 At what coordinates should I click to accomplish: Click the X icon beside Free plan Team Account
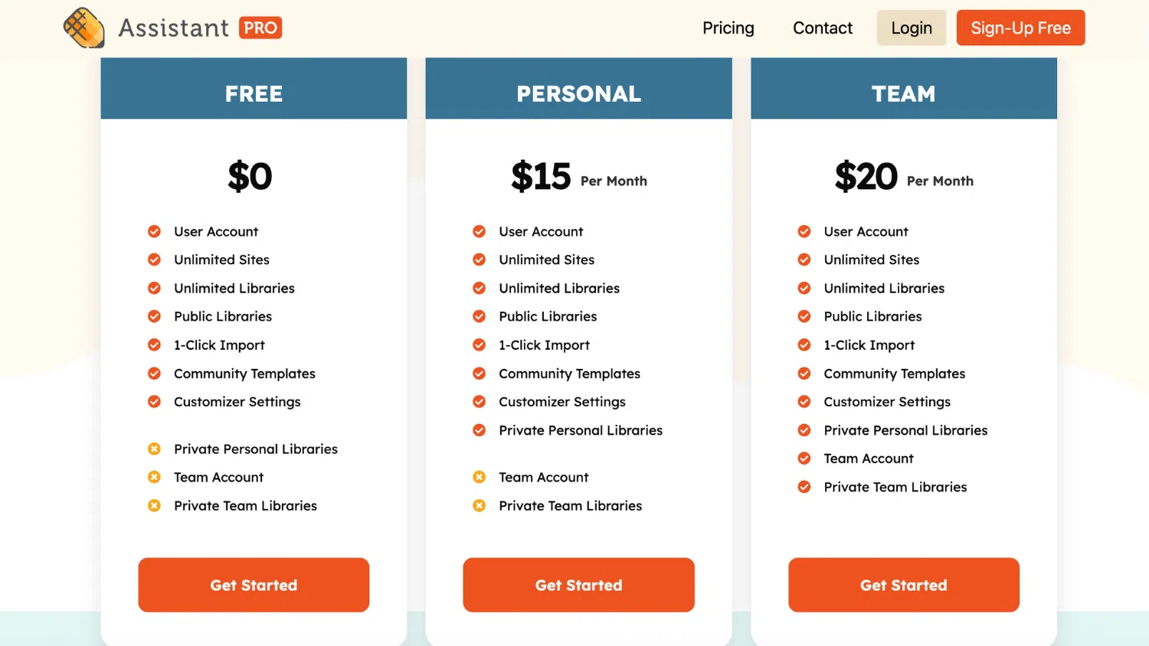pyautogui.click(x=154, y=477)
